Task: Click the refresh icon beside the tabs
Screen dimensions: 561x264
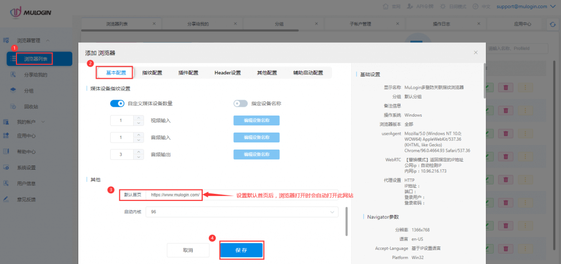Action: pos(553,24)
